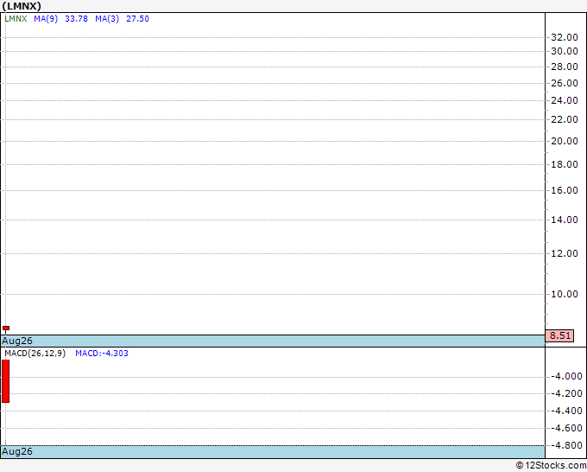Open the 12Stocks.com copyright link
Viewport: 587px width, 472px height.
tap(551, 465)
